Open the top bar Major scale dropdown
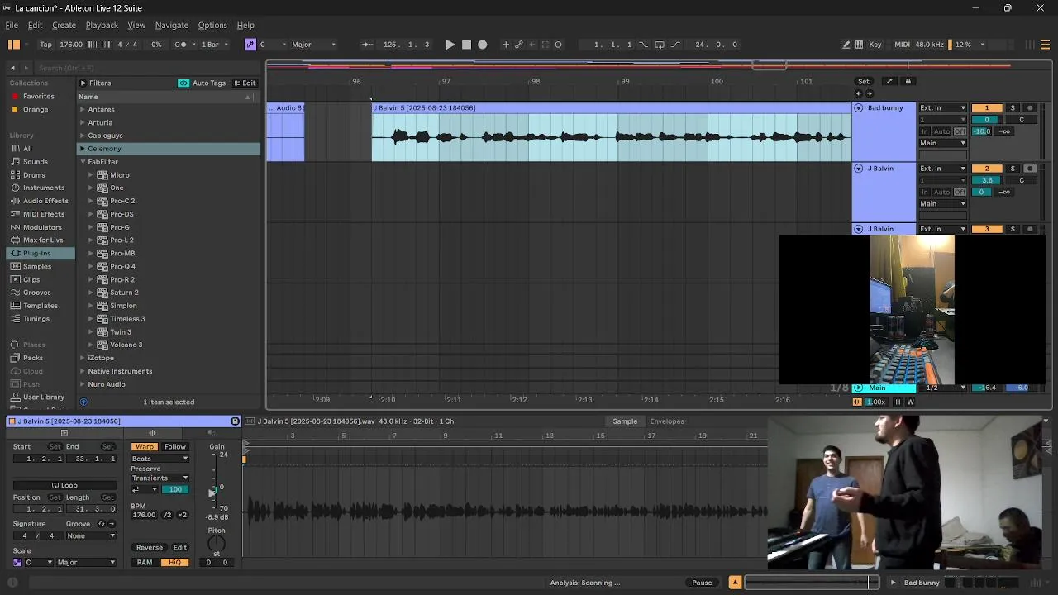1058x595 pixels. (x=314, y=45)
